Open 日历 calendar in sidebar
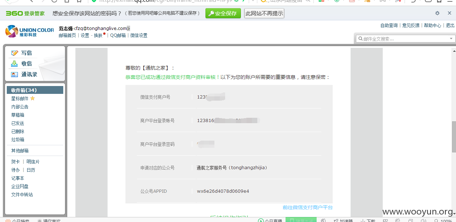The width and height of the screenshot is (456, 222). point(31,170)
